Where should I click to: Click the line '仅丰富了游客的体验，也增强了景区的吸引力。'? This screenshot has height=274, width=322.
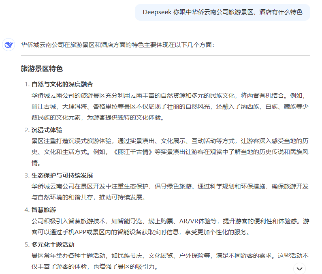[95, 267]
